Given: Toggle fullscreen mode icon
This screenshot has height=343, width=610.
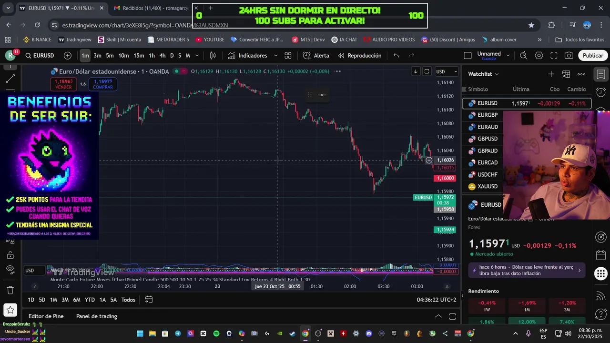Looking at the screenshot, I should [x=554, y=56].
